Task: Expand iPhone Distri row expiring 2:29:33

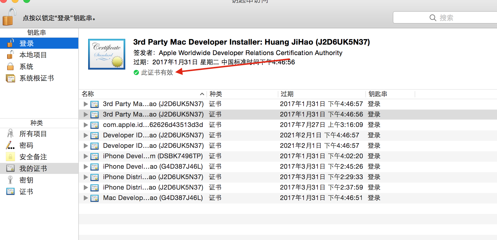Action: tap(86, 177)
